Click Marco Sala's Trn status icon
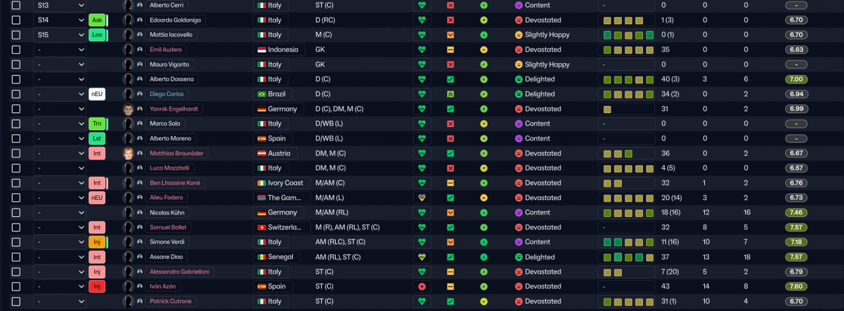This screenshot has width=844, height=311. [97, 124]
